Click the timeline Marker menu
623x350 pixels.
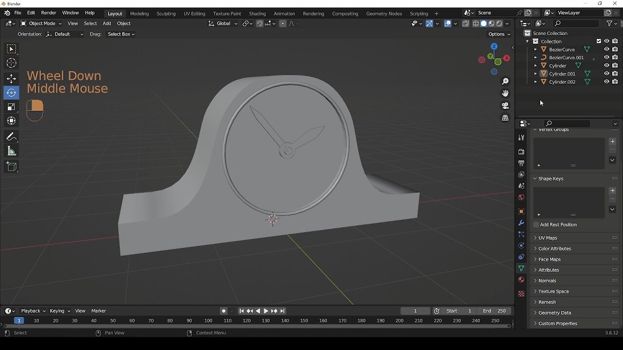[x=99, y=311]
